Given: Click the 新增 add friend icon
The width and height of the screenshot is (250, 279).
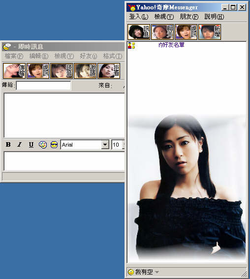Looking at the screenshot, I should (210, 32).
